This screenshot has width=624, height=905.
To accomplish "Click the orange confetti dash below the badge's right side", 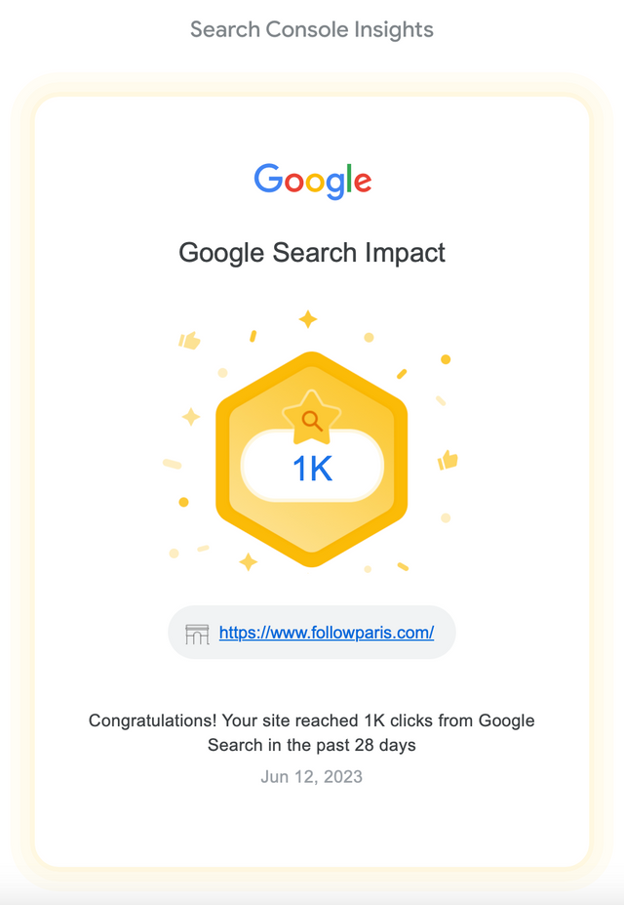I will [403, 567].
